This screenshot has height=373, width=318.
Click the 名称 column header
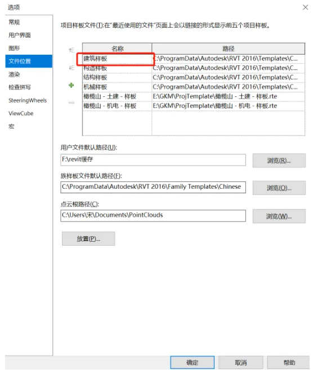(117, 49)
